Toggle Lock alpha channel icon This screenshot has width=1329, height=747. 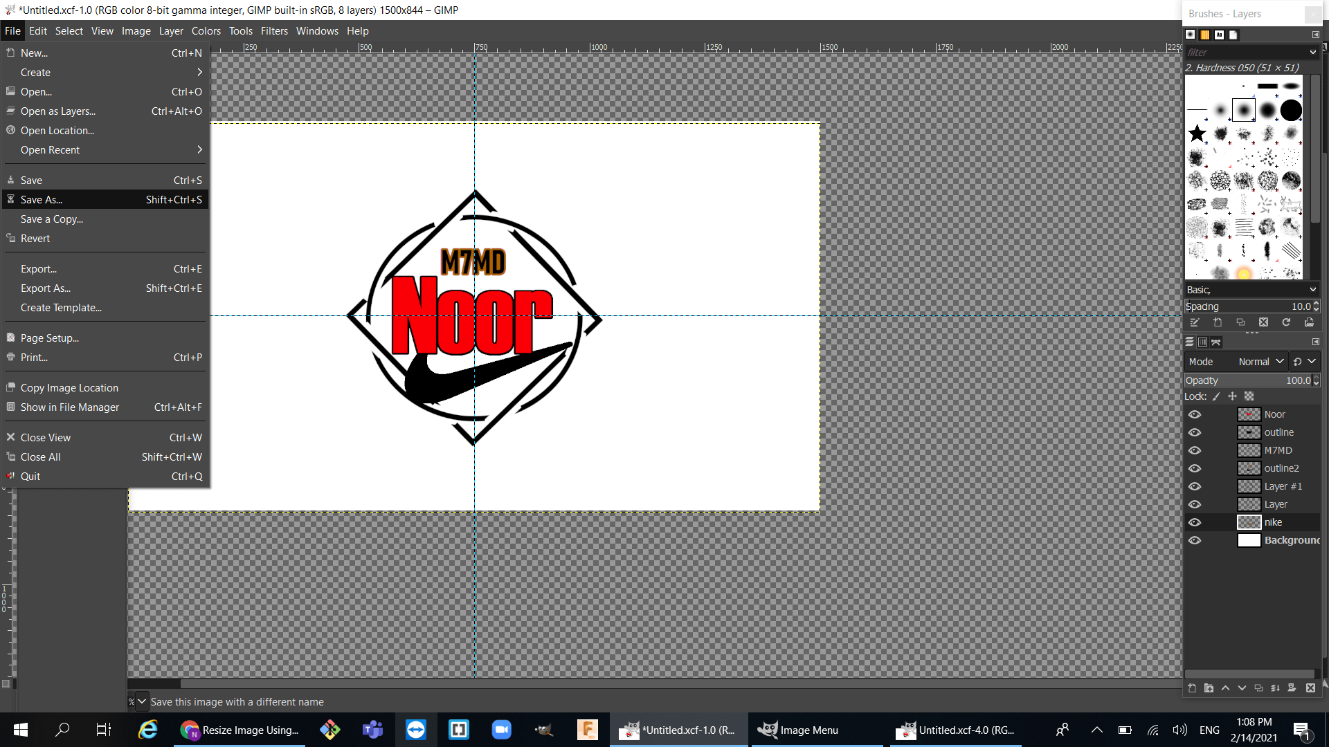1249,396
